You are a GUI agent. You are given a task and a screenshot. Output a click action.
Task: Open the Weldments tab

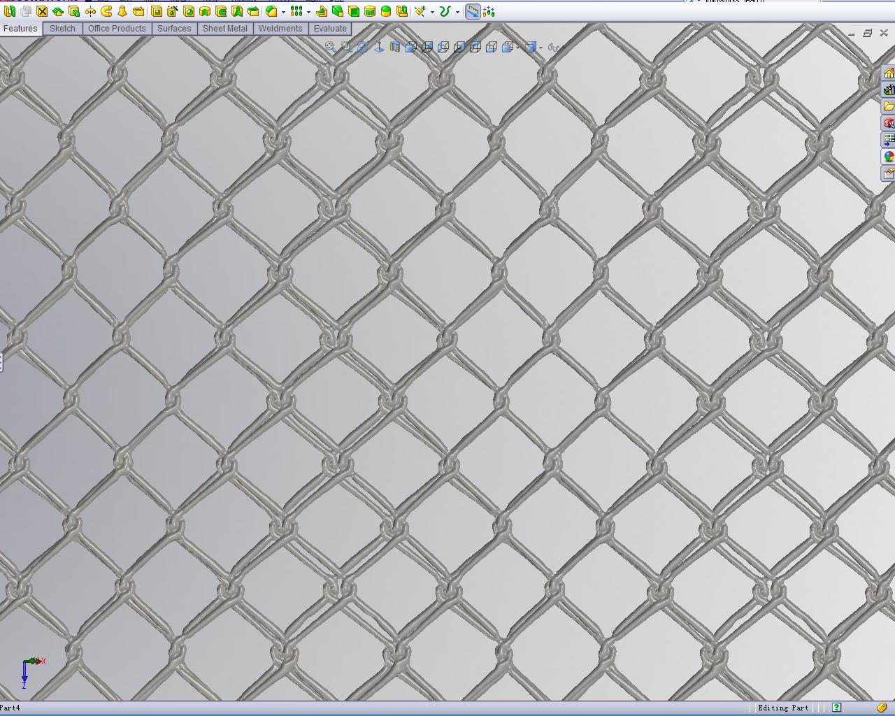tap(280, 29)
